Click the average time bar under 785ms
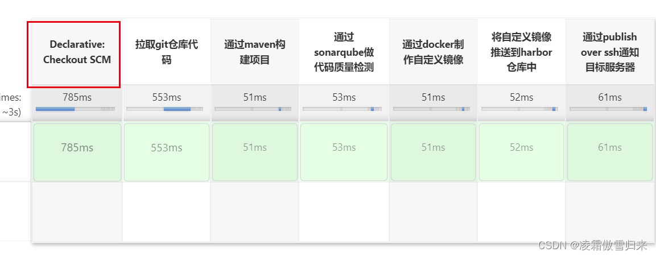The width and height of the screenshot is (656, 256). click(x=75, y=109)
